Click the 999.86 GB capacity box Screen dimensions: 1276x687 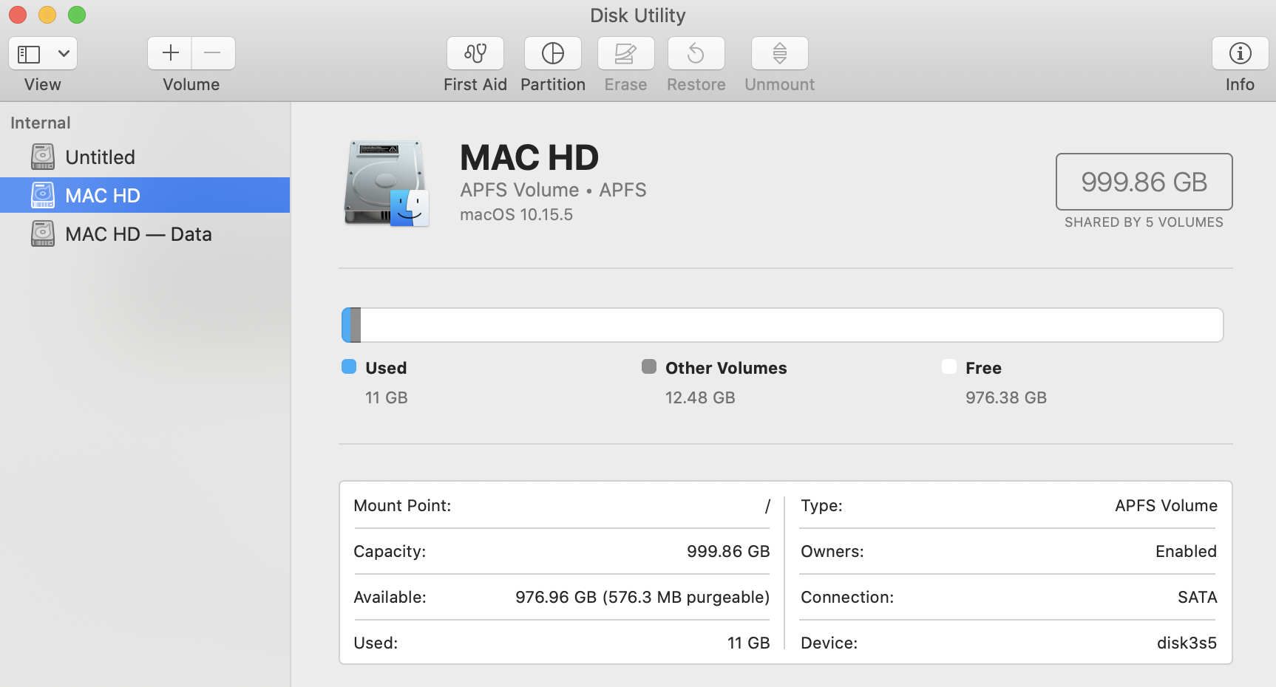pos(1144,182)
